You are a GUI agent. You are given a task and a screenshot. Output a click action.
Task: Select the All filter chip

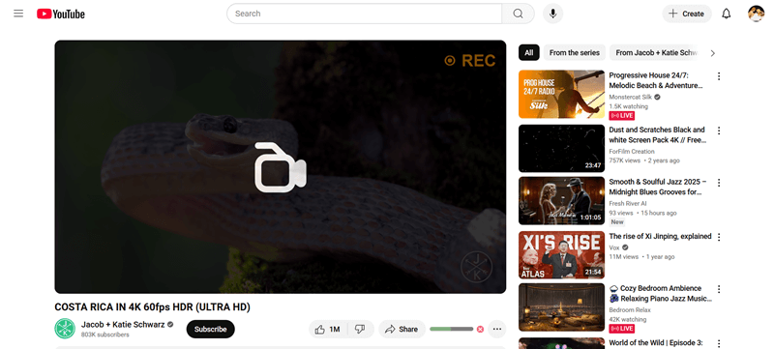(528, 53)
